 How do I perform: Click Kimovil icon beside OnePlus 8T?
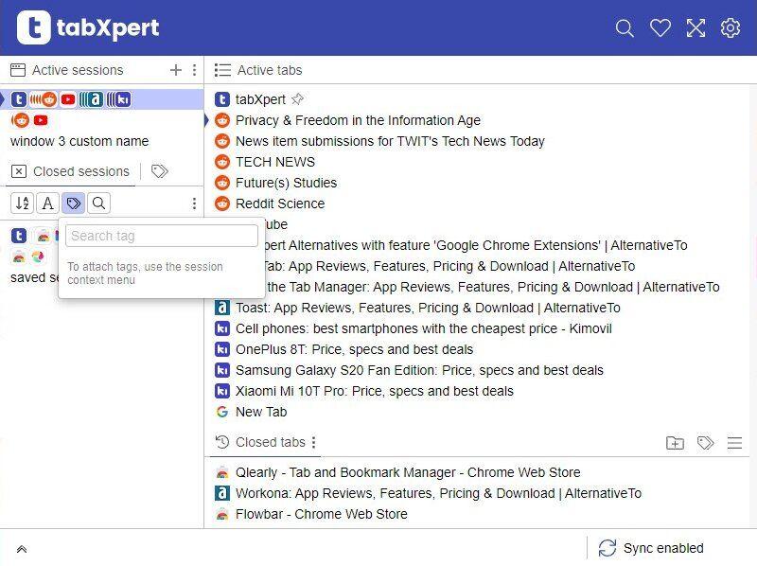[222, 349]
